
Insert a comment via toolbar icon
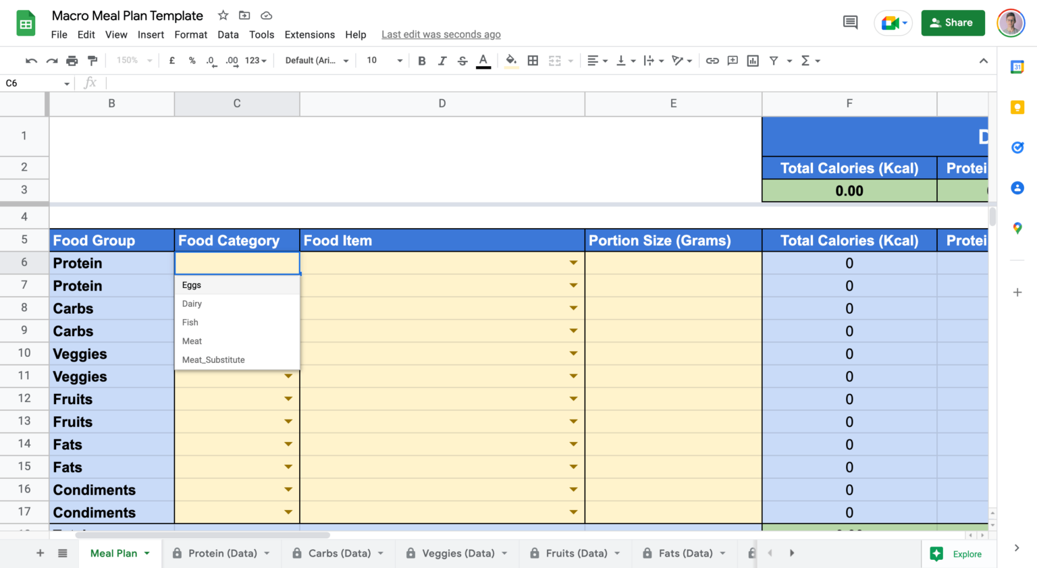[x=732, y=60]
